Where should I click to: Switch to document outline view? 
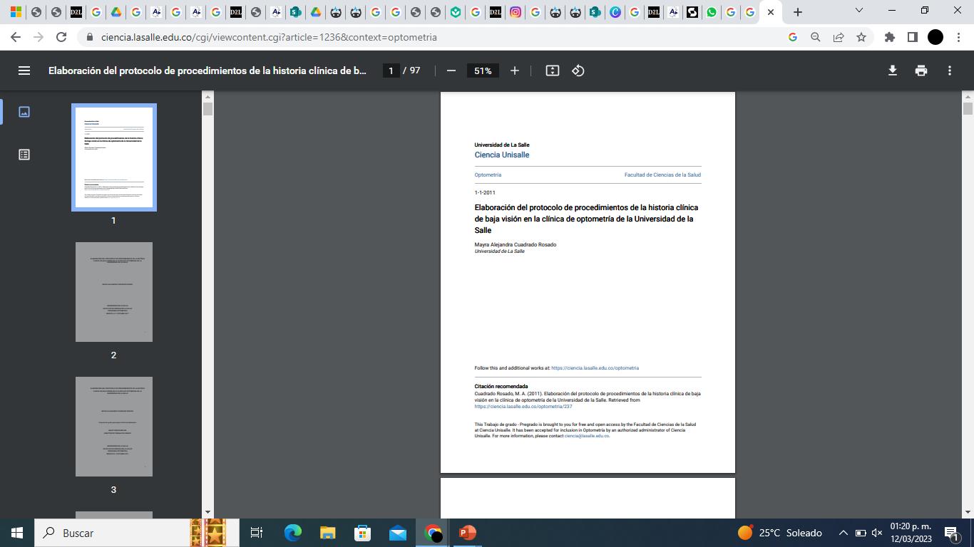point(24,155)
